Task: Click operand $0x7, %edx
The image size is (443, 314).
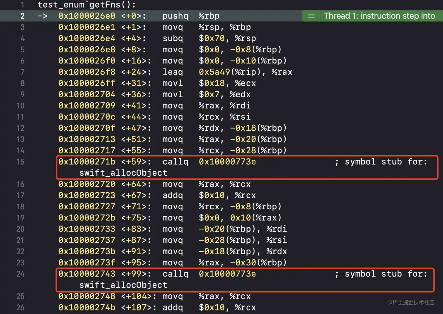Action: 224,94
